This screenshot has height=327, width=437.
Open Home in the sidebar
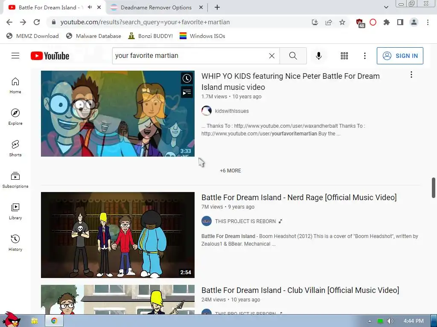click(15, 85)
